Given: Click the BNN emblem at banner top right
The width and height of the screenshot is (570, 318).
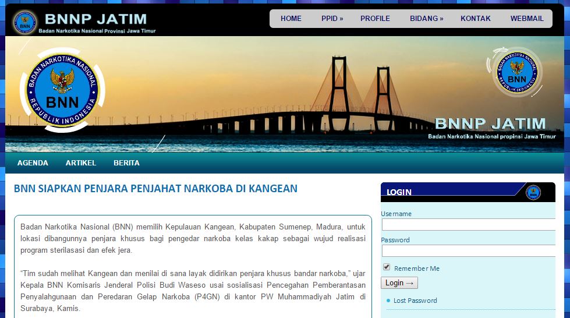Looking at the screenshot, I should (x=516, y=73).
